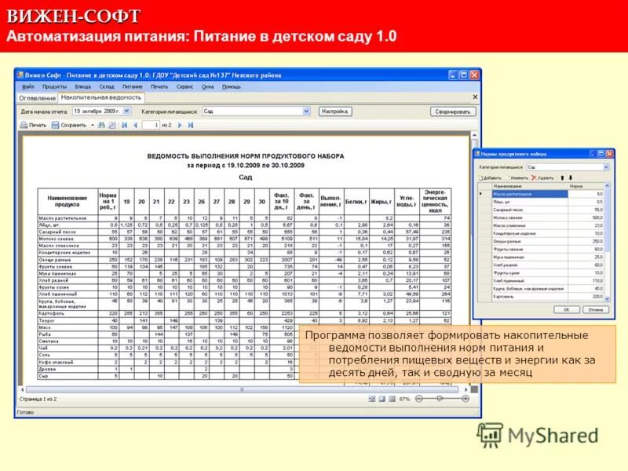
Task: Open the Сервис menu
Action: [x=185, y=86]
